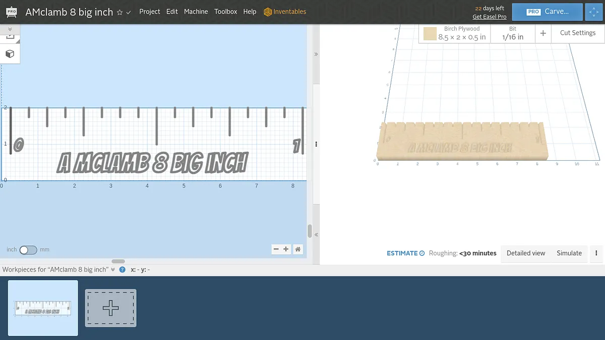This screenshot has height=340, width=605.
Task: Click the 3D cube shape tool icon
Action: tap(10, 54)
